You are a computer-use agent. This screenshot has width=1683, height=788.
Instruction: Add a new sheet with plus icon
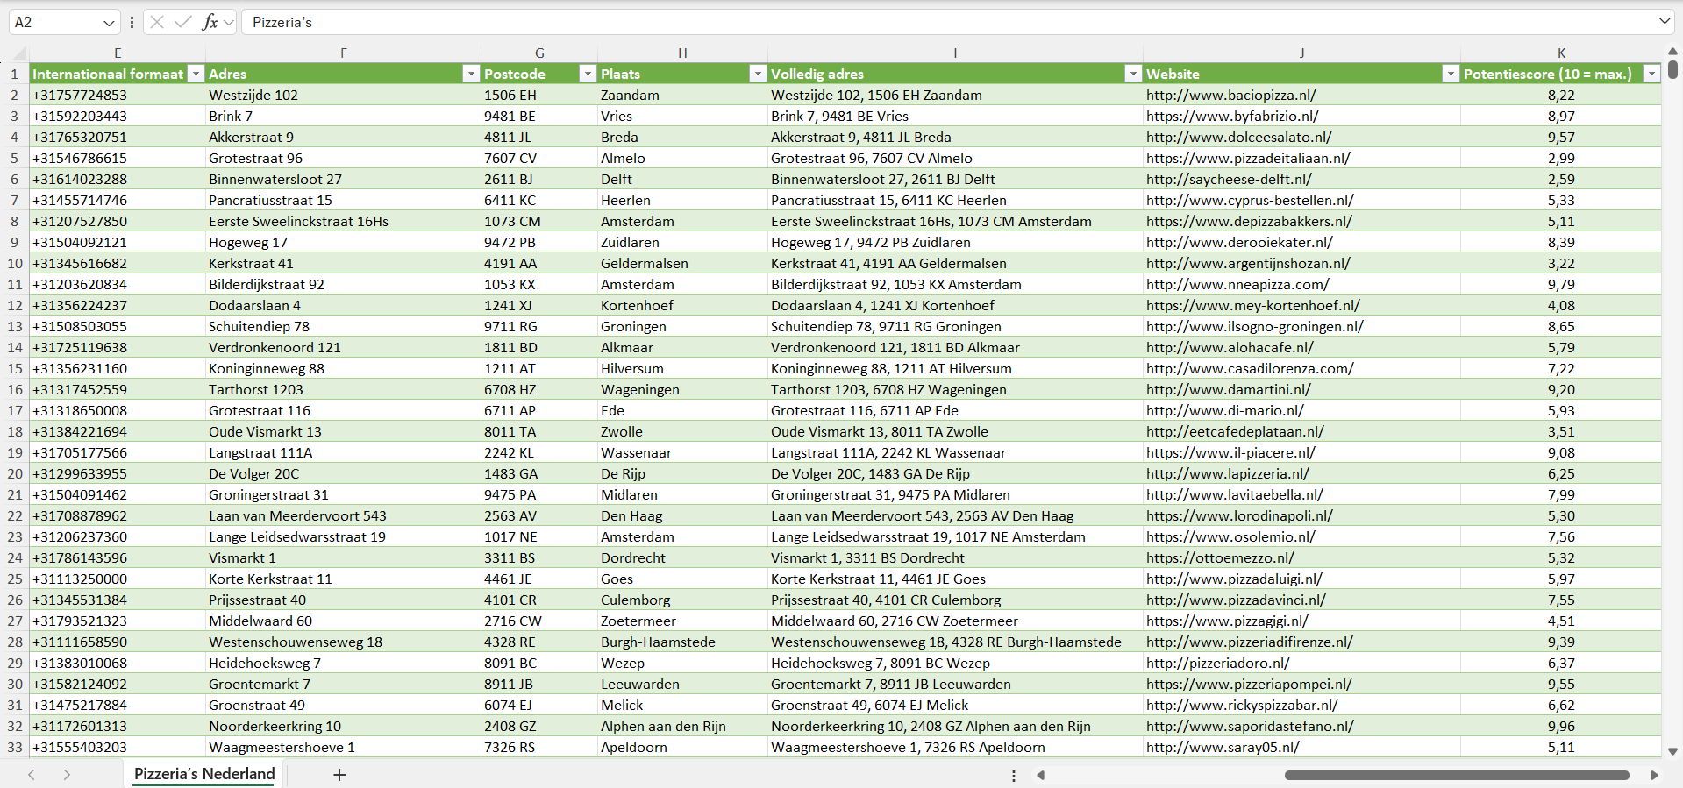point(339,775)
